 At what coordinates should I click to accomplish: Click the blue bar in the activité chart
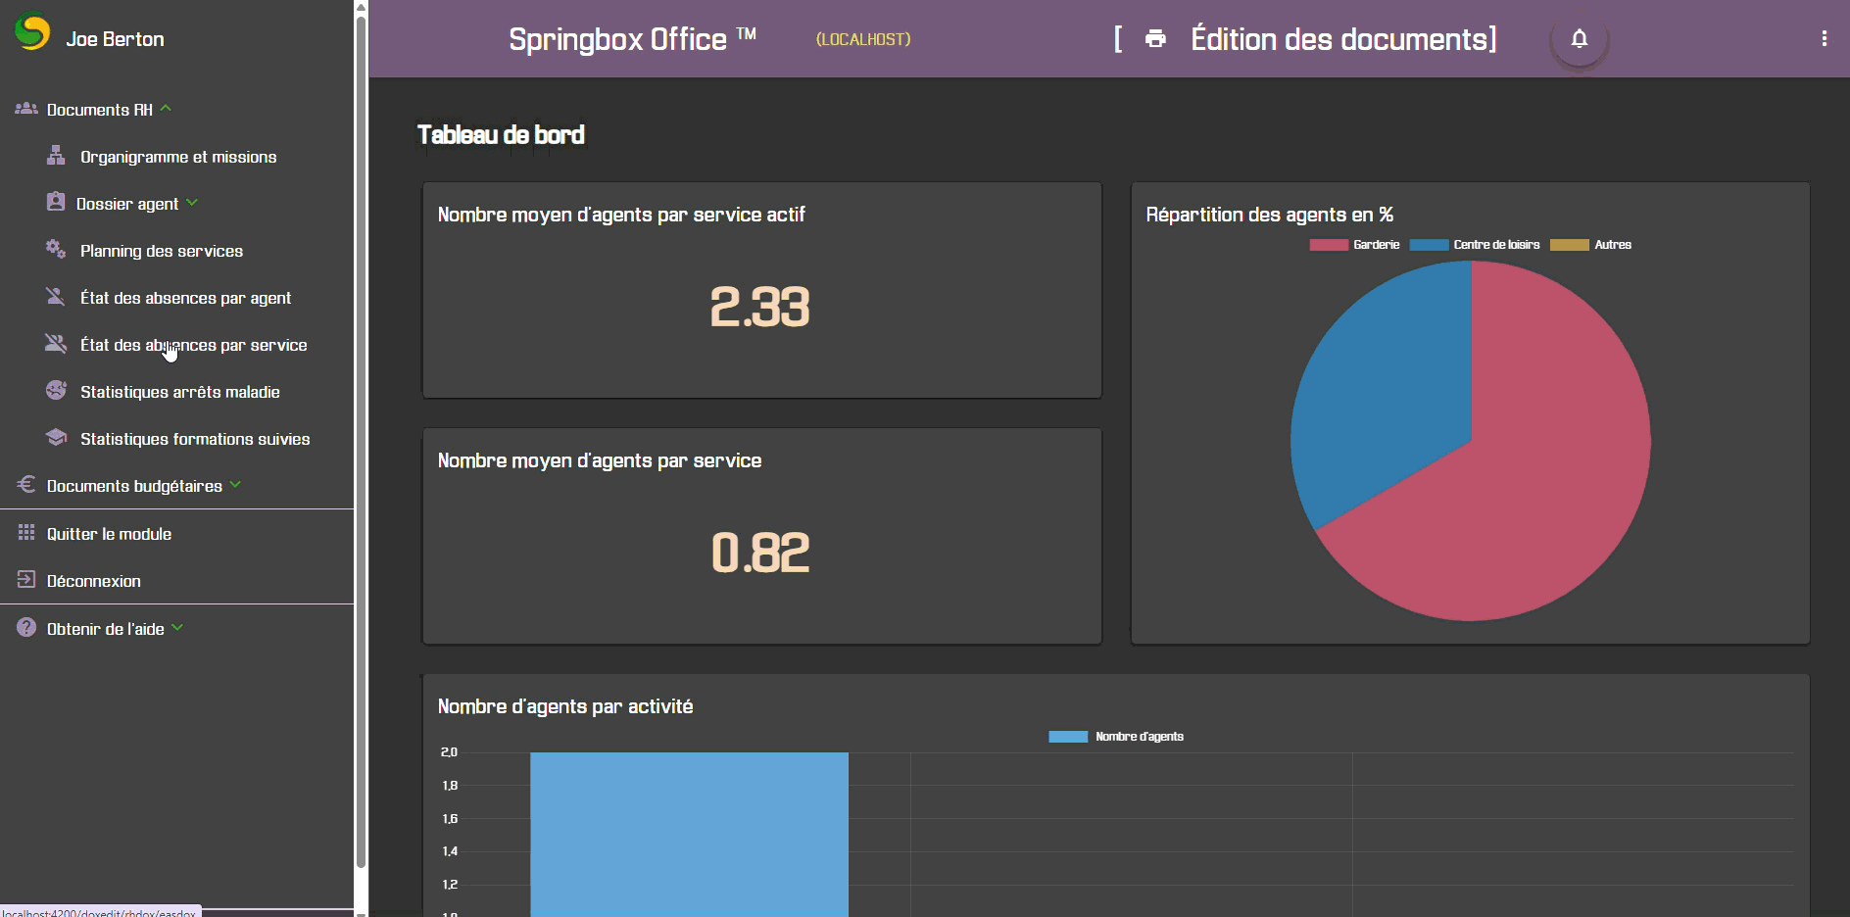pyautogui.click(x=689, y=835)
